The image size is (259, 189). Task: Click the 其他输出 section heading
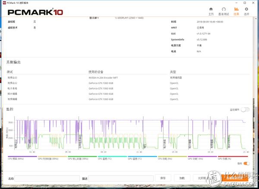tap(13, 62)
